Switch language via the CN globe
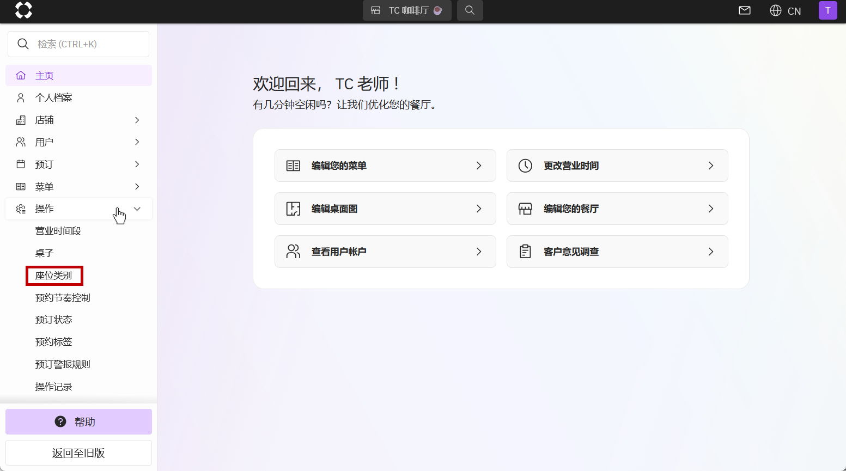 click(x=785, y=11)
